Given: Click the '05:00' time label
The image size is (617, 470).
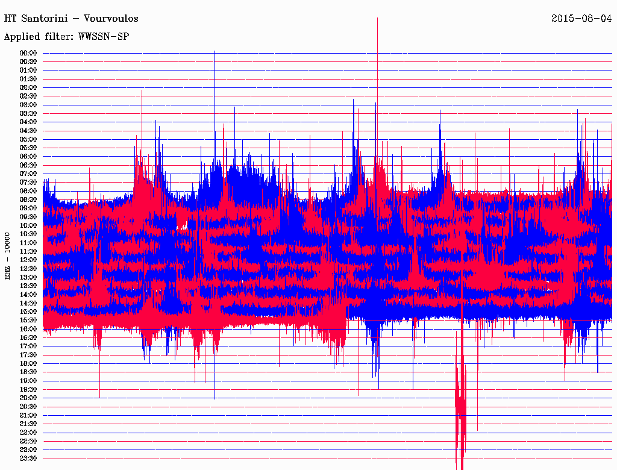Looking at the screenshot, I should pyautogui.click(x=28, y=139).
